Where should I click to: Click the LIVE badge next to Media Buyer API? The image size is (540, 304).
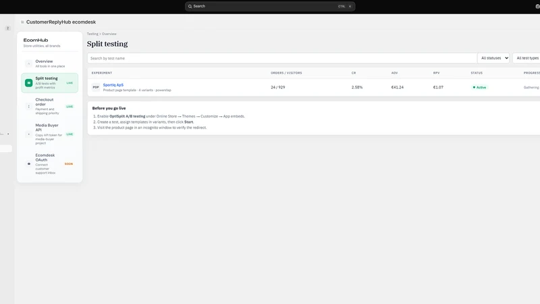coord(70,134)
